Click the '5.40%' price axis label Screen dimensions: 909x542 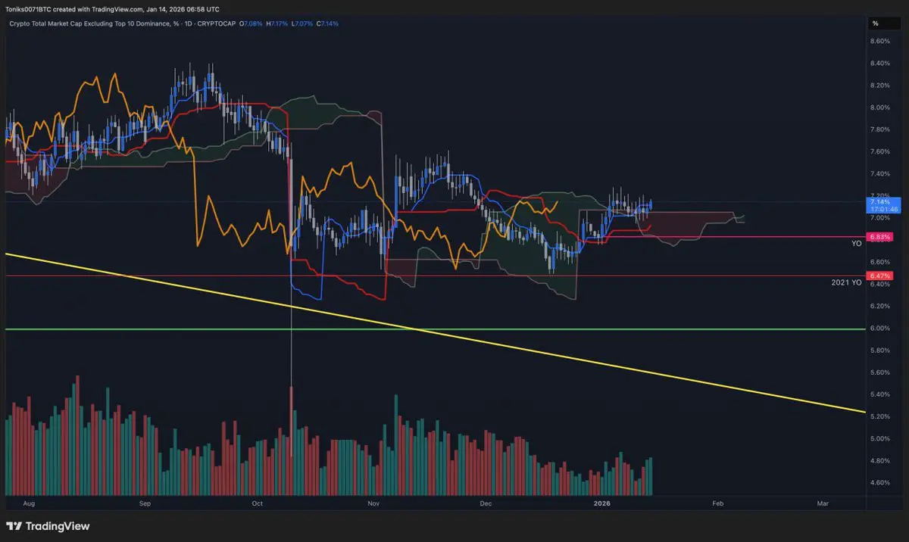(x=879, y=395)
